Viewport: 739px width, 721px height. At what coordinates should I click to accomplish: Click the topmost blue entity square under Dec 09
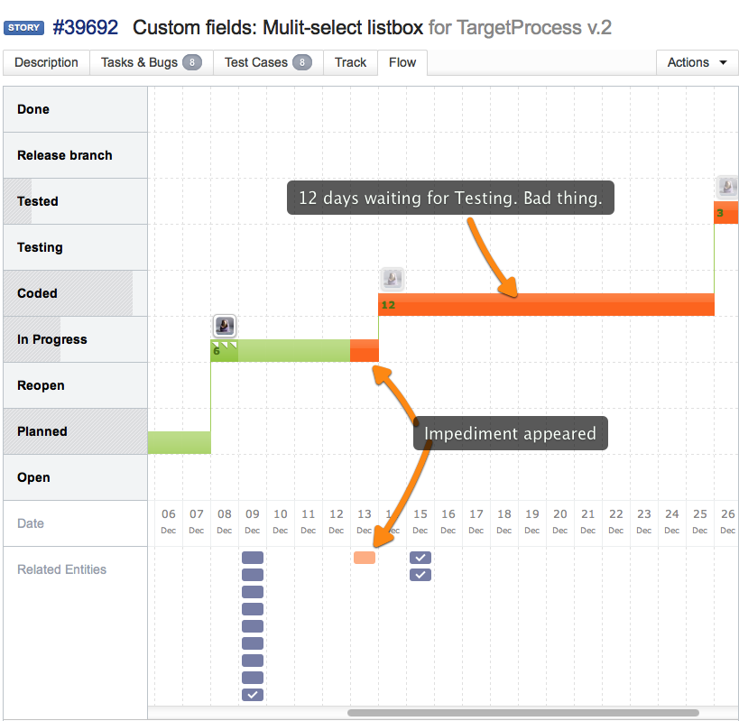tap(253, 558)
